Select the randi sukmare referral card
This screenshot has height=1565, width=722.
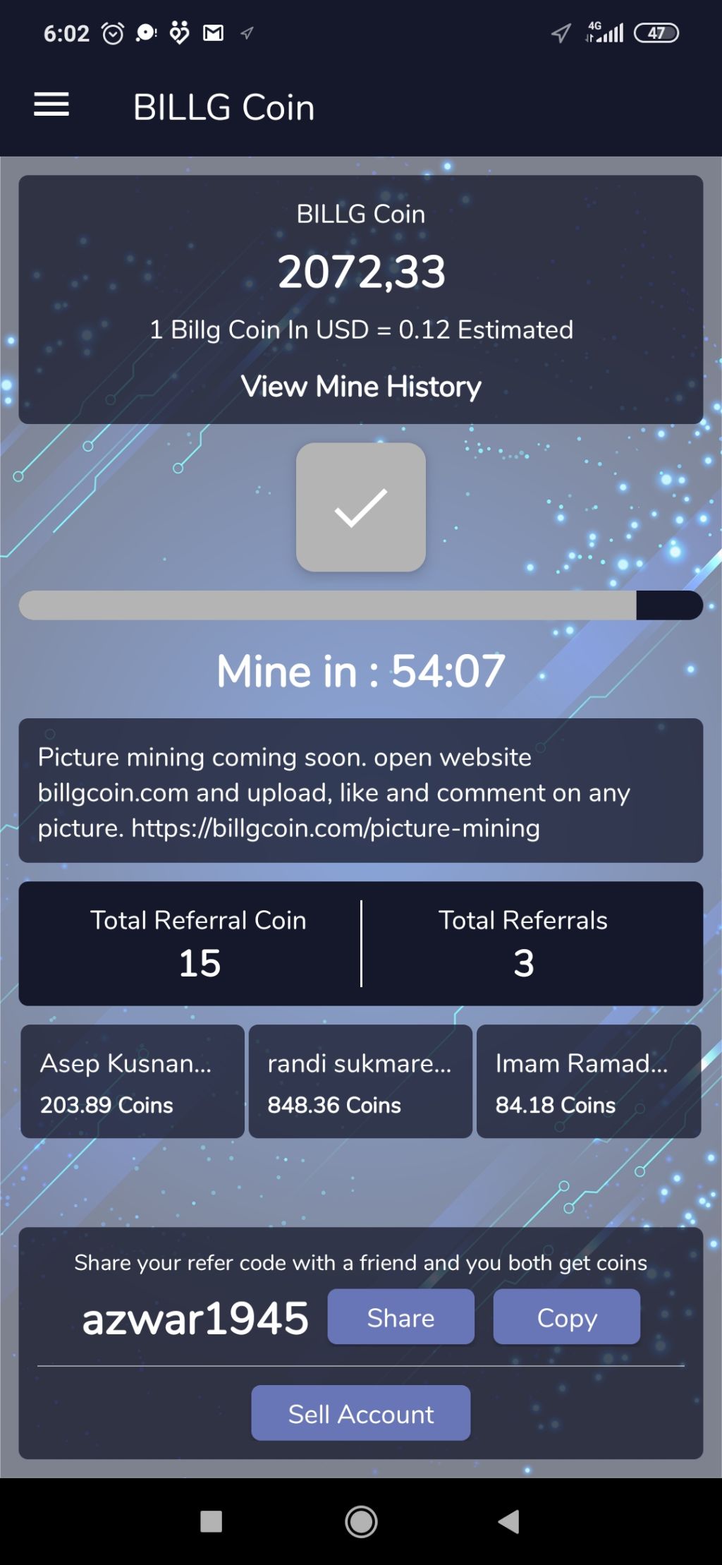point(360,1082)
